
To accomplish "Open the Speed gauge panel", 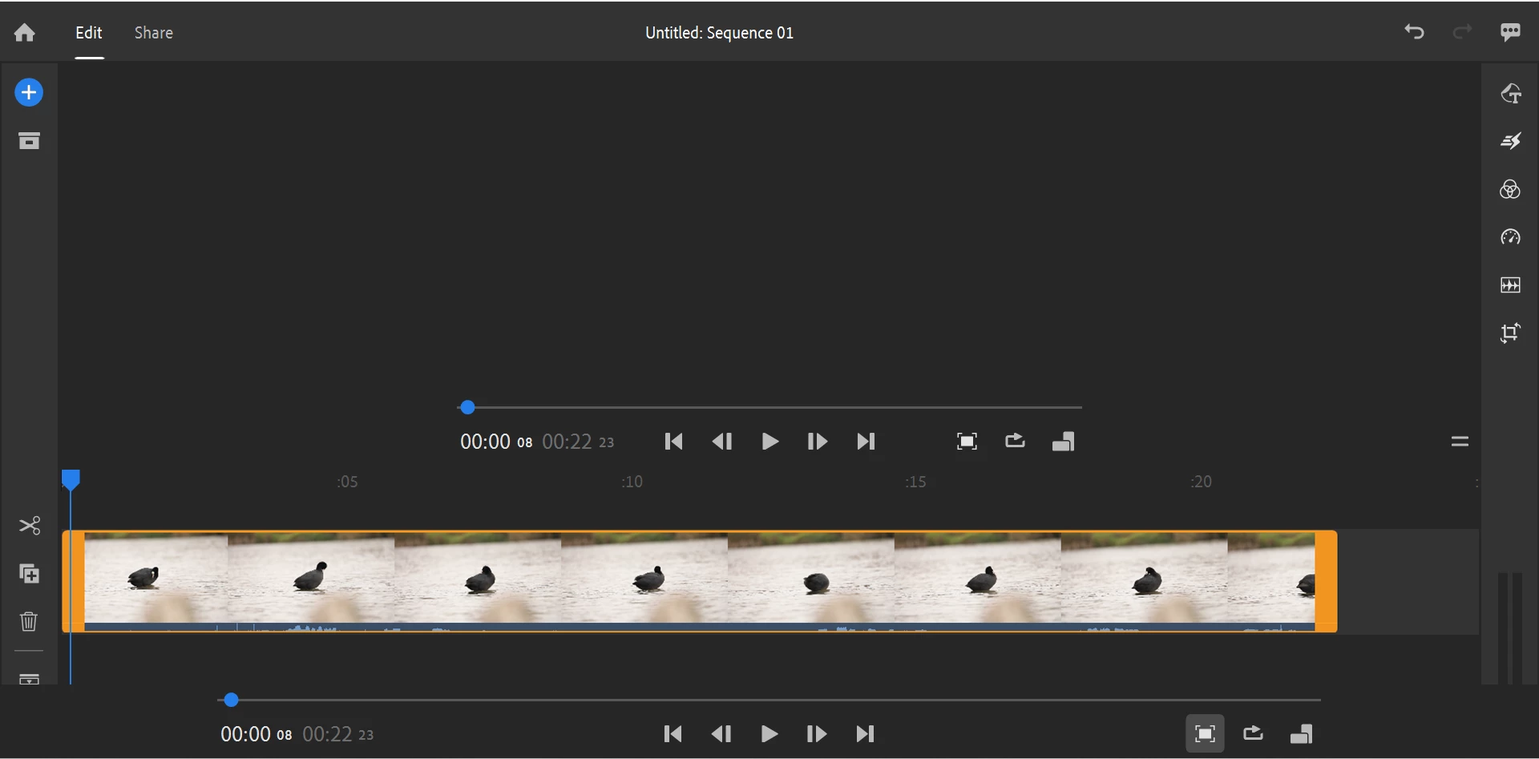I will point(1510,237).
